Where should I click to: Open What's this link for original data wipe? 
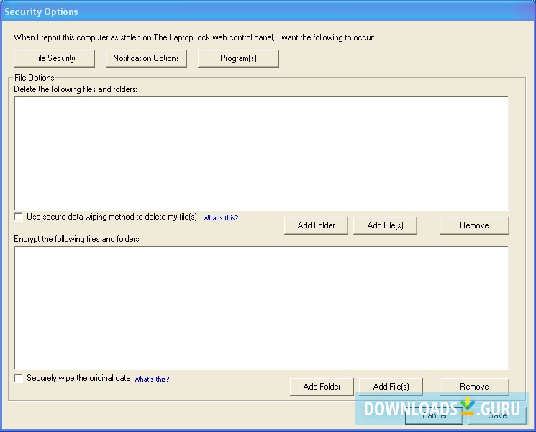[152, 379]
